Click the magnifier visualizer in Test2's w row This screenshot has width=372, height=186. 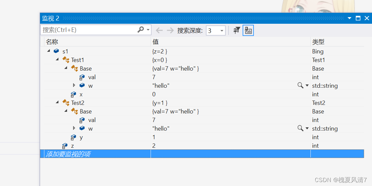point(301,128)
